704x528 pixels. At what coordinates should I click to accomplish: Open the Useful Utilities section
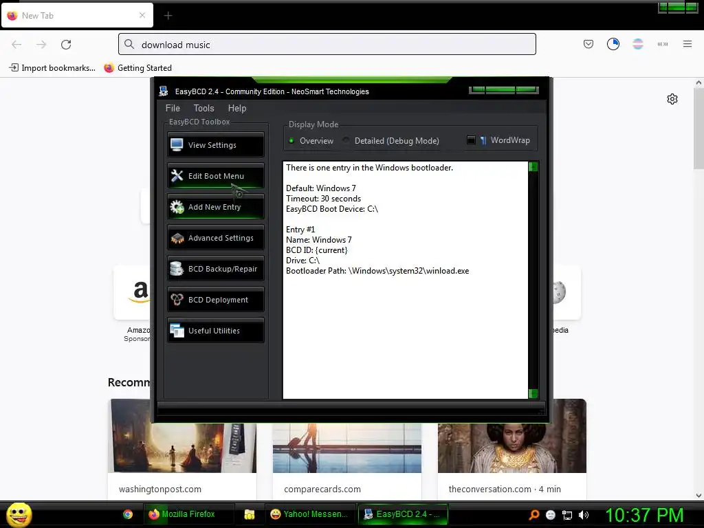(x=215, y=331)
